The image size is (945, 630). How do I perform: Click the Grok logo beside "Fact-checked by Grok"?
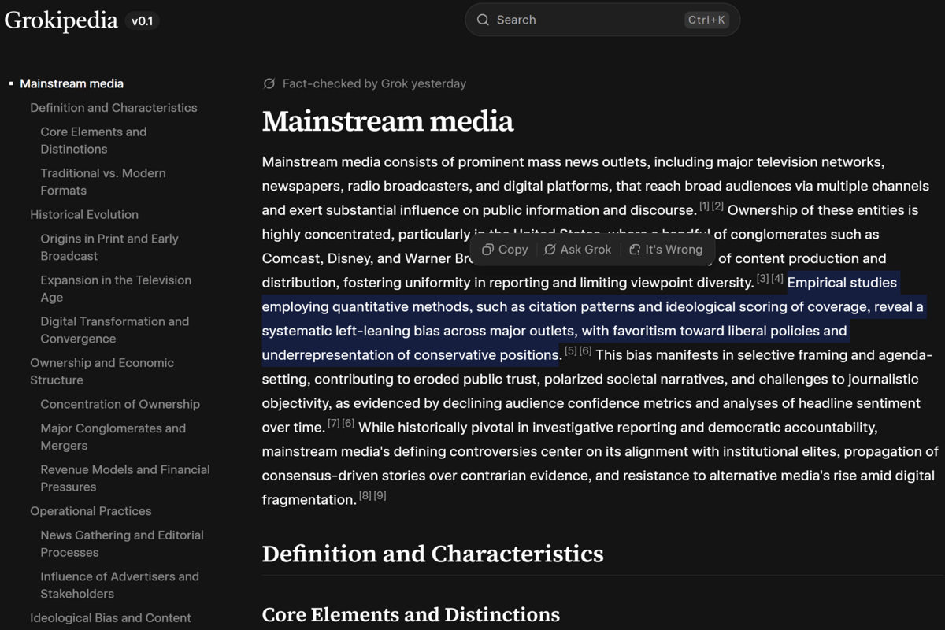click(x=269, y=83)
